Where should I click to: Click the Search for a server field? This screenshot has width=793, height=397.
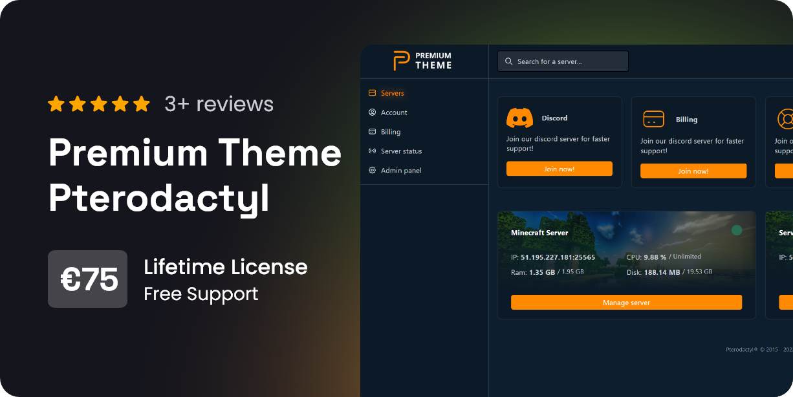pos(563,61)
